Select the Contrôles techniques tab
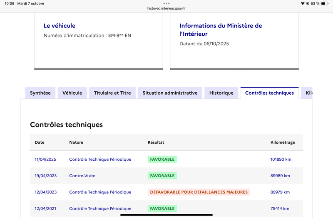Image resolution: width=333 pixels, height=218 pixels. coord(269,93)
